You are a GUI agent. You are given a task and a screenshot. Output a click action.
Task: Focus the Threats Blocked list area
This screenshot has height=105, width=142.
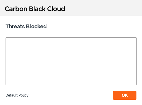[x=71, y=61]
